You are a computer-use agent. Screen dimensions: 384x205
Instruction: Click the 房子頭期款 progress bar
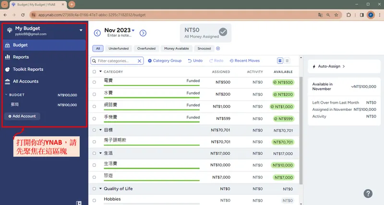click(152, 145)
